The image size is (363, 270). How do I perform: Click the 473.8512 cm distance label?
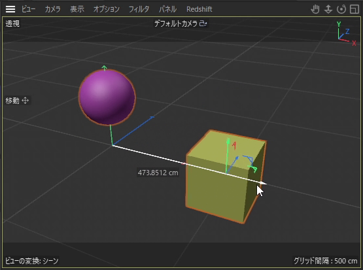(x=158, y=173)
